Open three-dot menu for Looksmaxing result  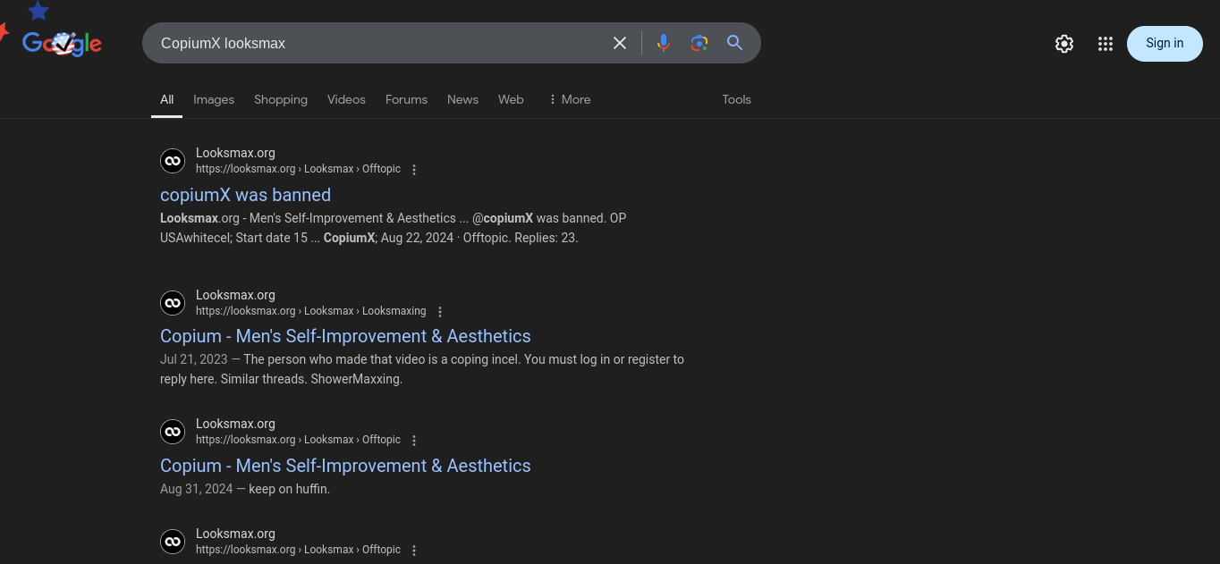[x=439, y=312]
